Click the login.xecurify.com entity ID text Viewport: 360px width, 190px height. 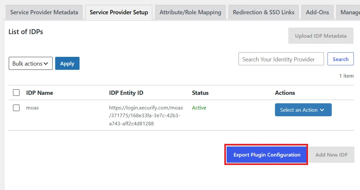146,116
